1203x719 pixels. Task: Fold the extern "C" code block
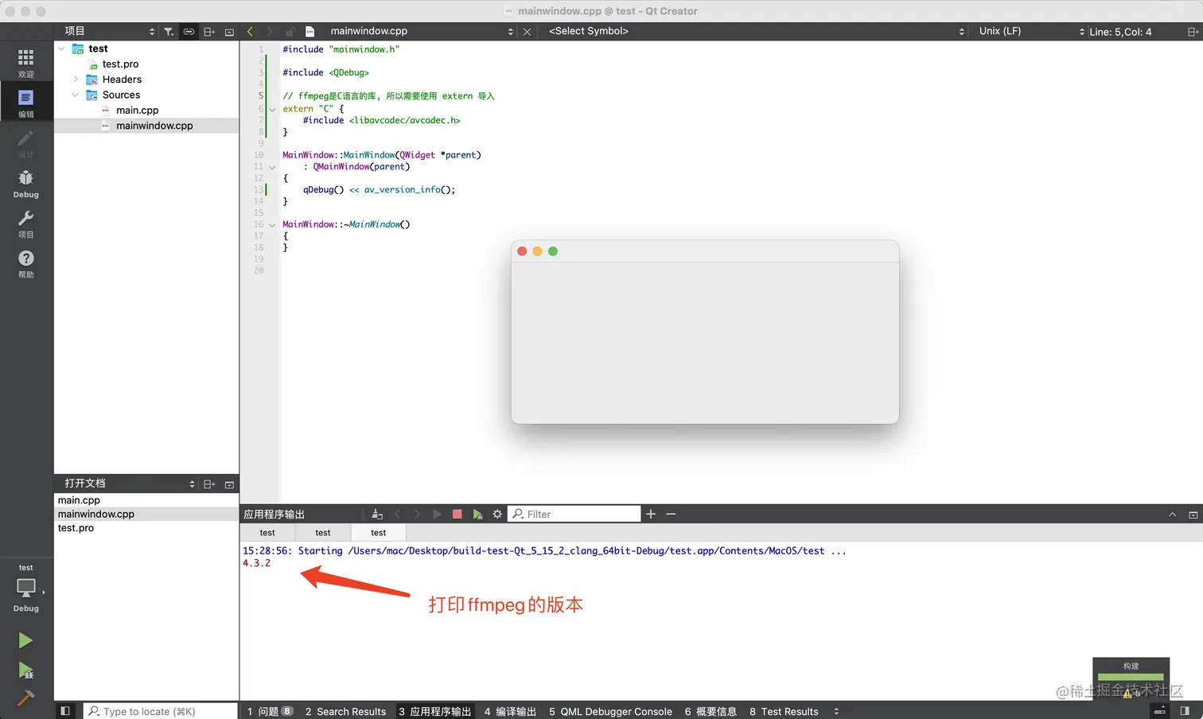(272, 109)
